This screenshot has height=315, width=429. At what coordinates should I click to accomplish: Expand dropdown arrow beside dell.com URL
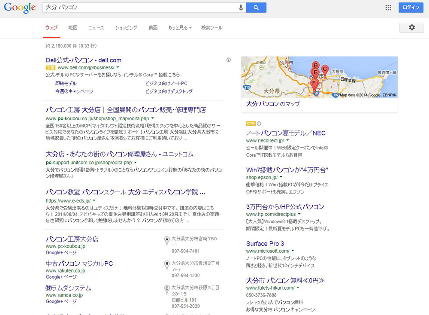pos(118,67)
